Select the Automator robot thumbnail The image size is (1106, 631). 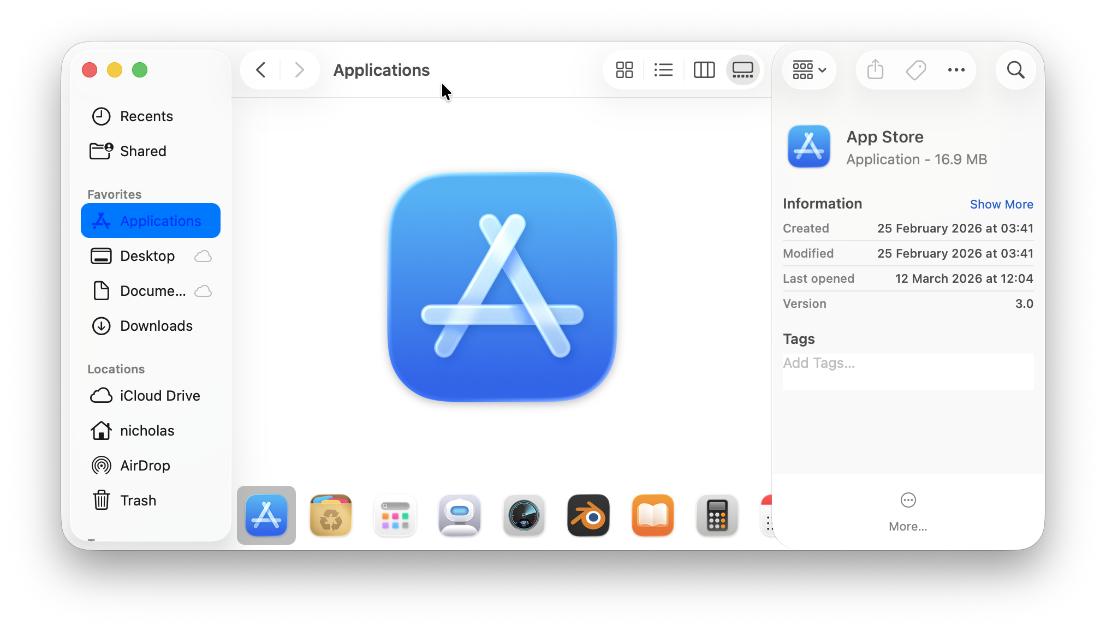pyautogui.click(x=460, y=515)
